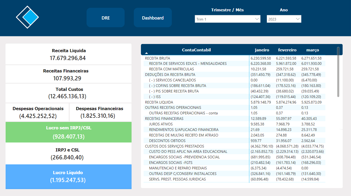351x196 pixels.
Task: Sort by the março column header
Action: (x=312, y=50)
